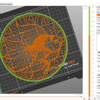Click the 2,00 layer height label

pos(93,40)
